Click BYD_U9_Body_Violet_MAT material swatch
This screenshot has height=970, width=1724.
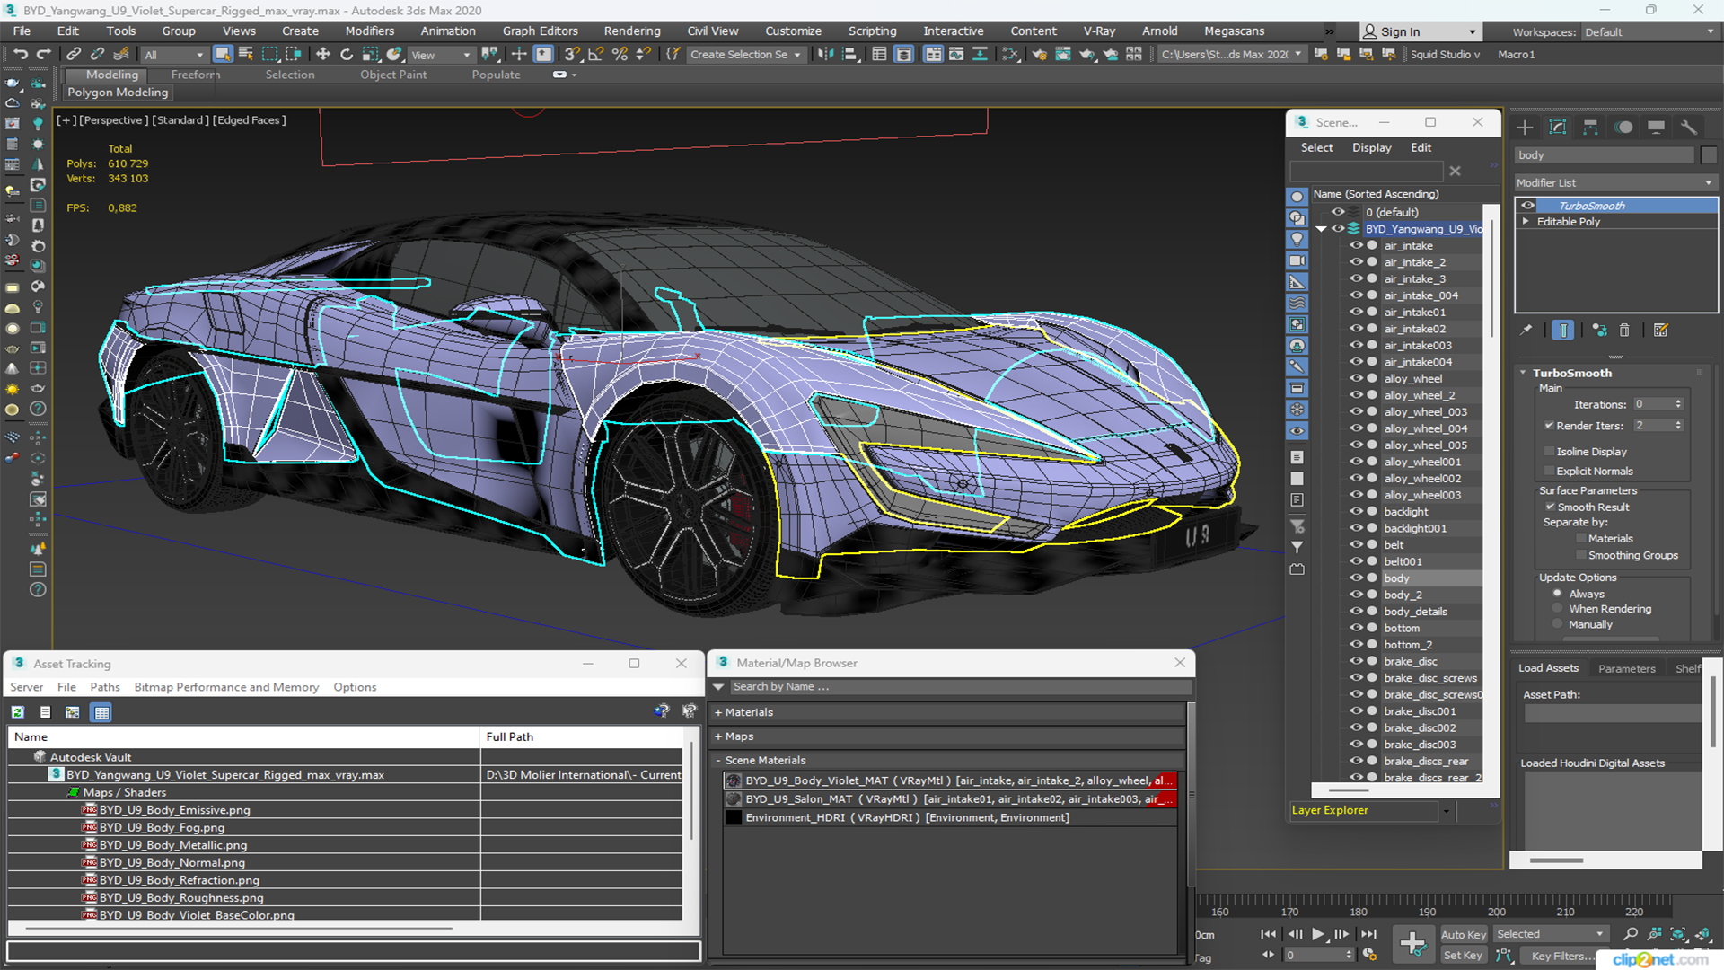pos(734,780)
